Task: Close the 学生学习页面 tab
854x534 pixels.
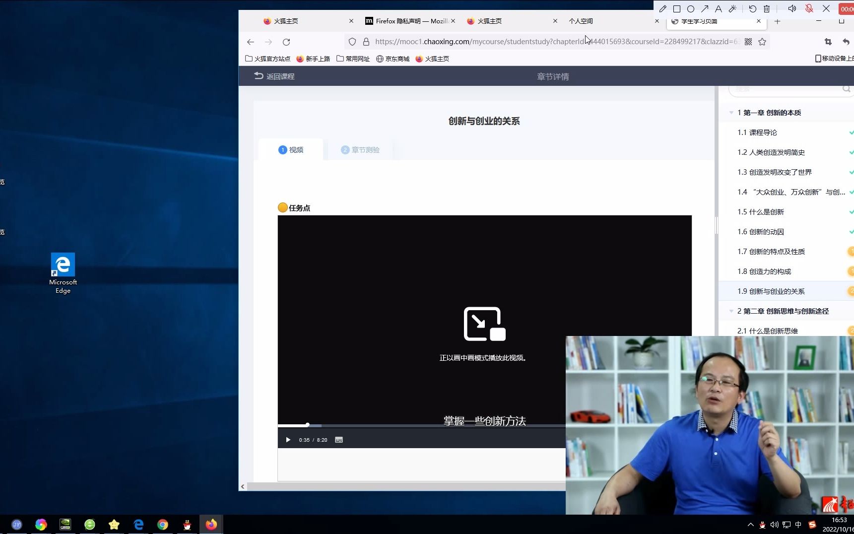Action: tap(759, 21)
